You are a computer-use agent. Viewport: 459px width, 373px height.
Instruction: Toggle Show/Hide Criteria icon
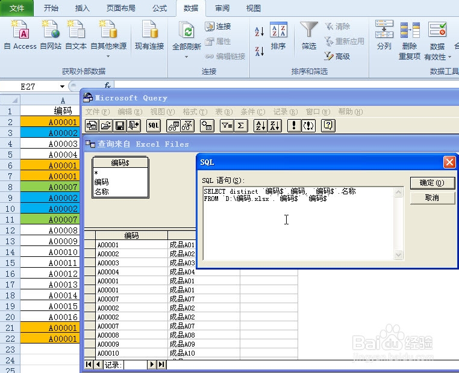click(187, 126)
